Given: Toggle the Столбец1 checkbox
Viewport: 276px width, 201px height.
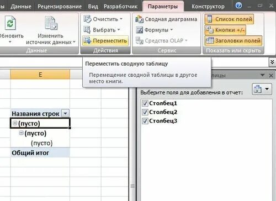Looking at the screenshot, I should [145, 103].
